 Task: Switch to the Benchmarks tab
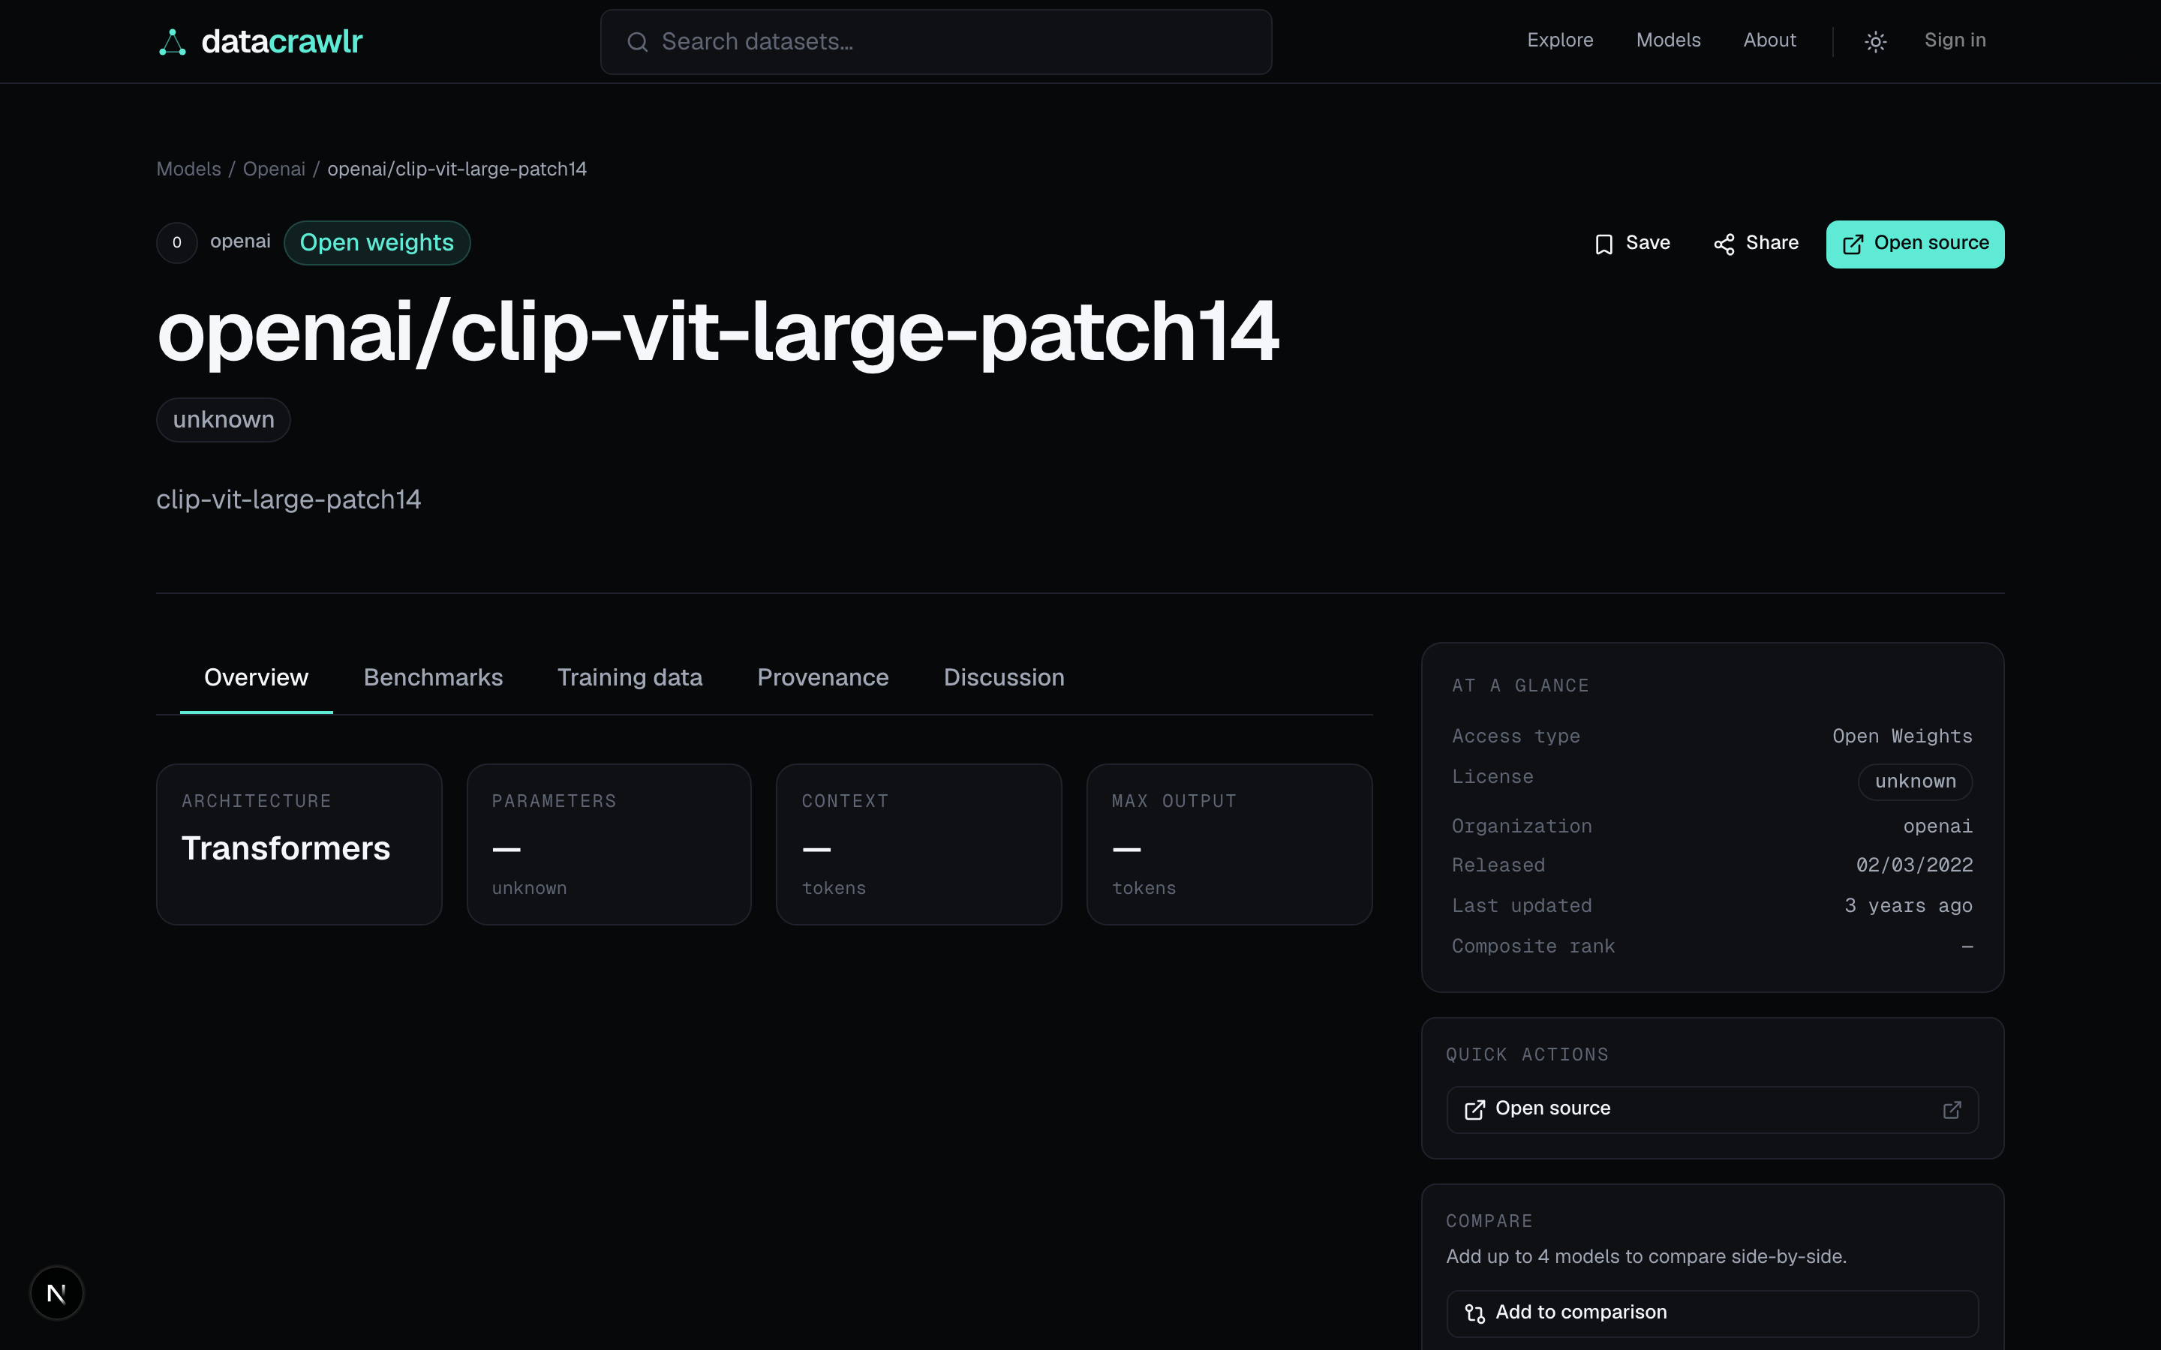pos(433,678)
